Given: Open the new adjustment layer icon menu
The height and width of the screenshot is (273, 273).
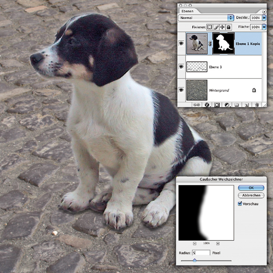Looking at the screenshot, I should (227, 105).
